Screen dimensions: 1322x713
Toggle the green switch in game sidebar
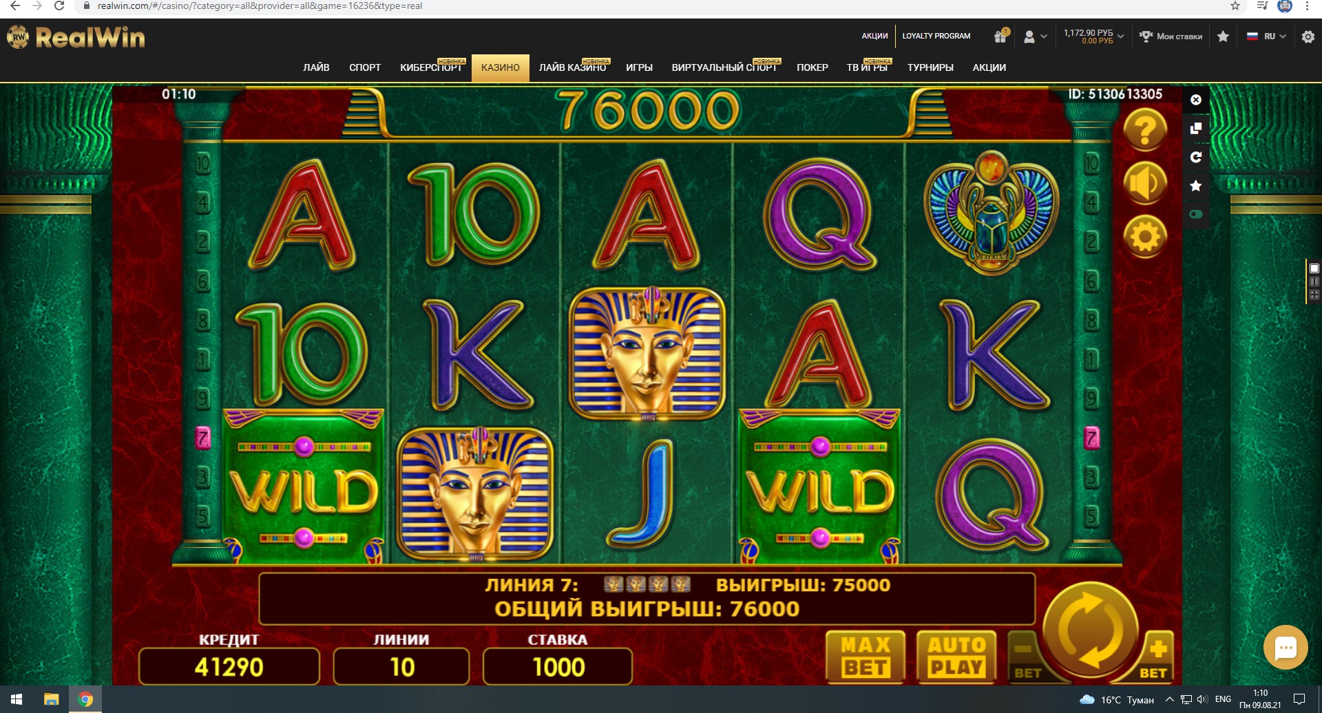(1196, 215)
